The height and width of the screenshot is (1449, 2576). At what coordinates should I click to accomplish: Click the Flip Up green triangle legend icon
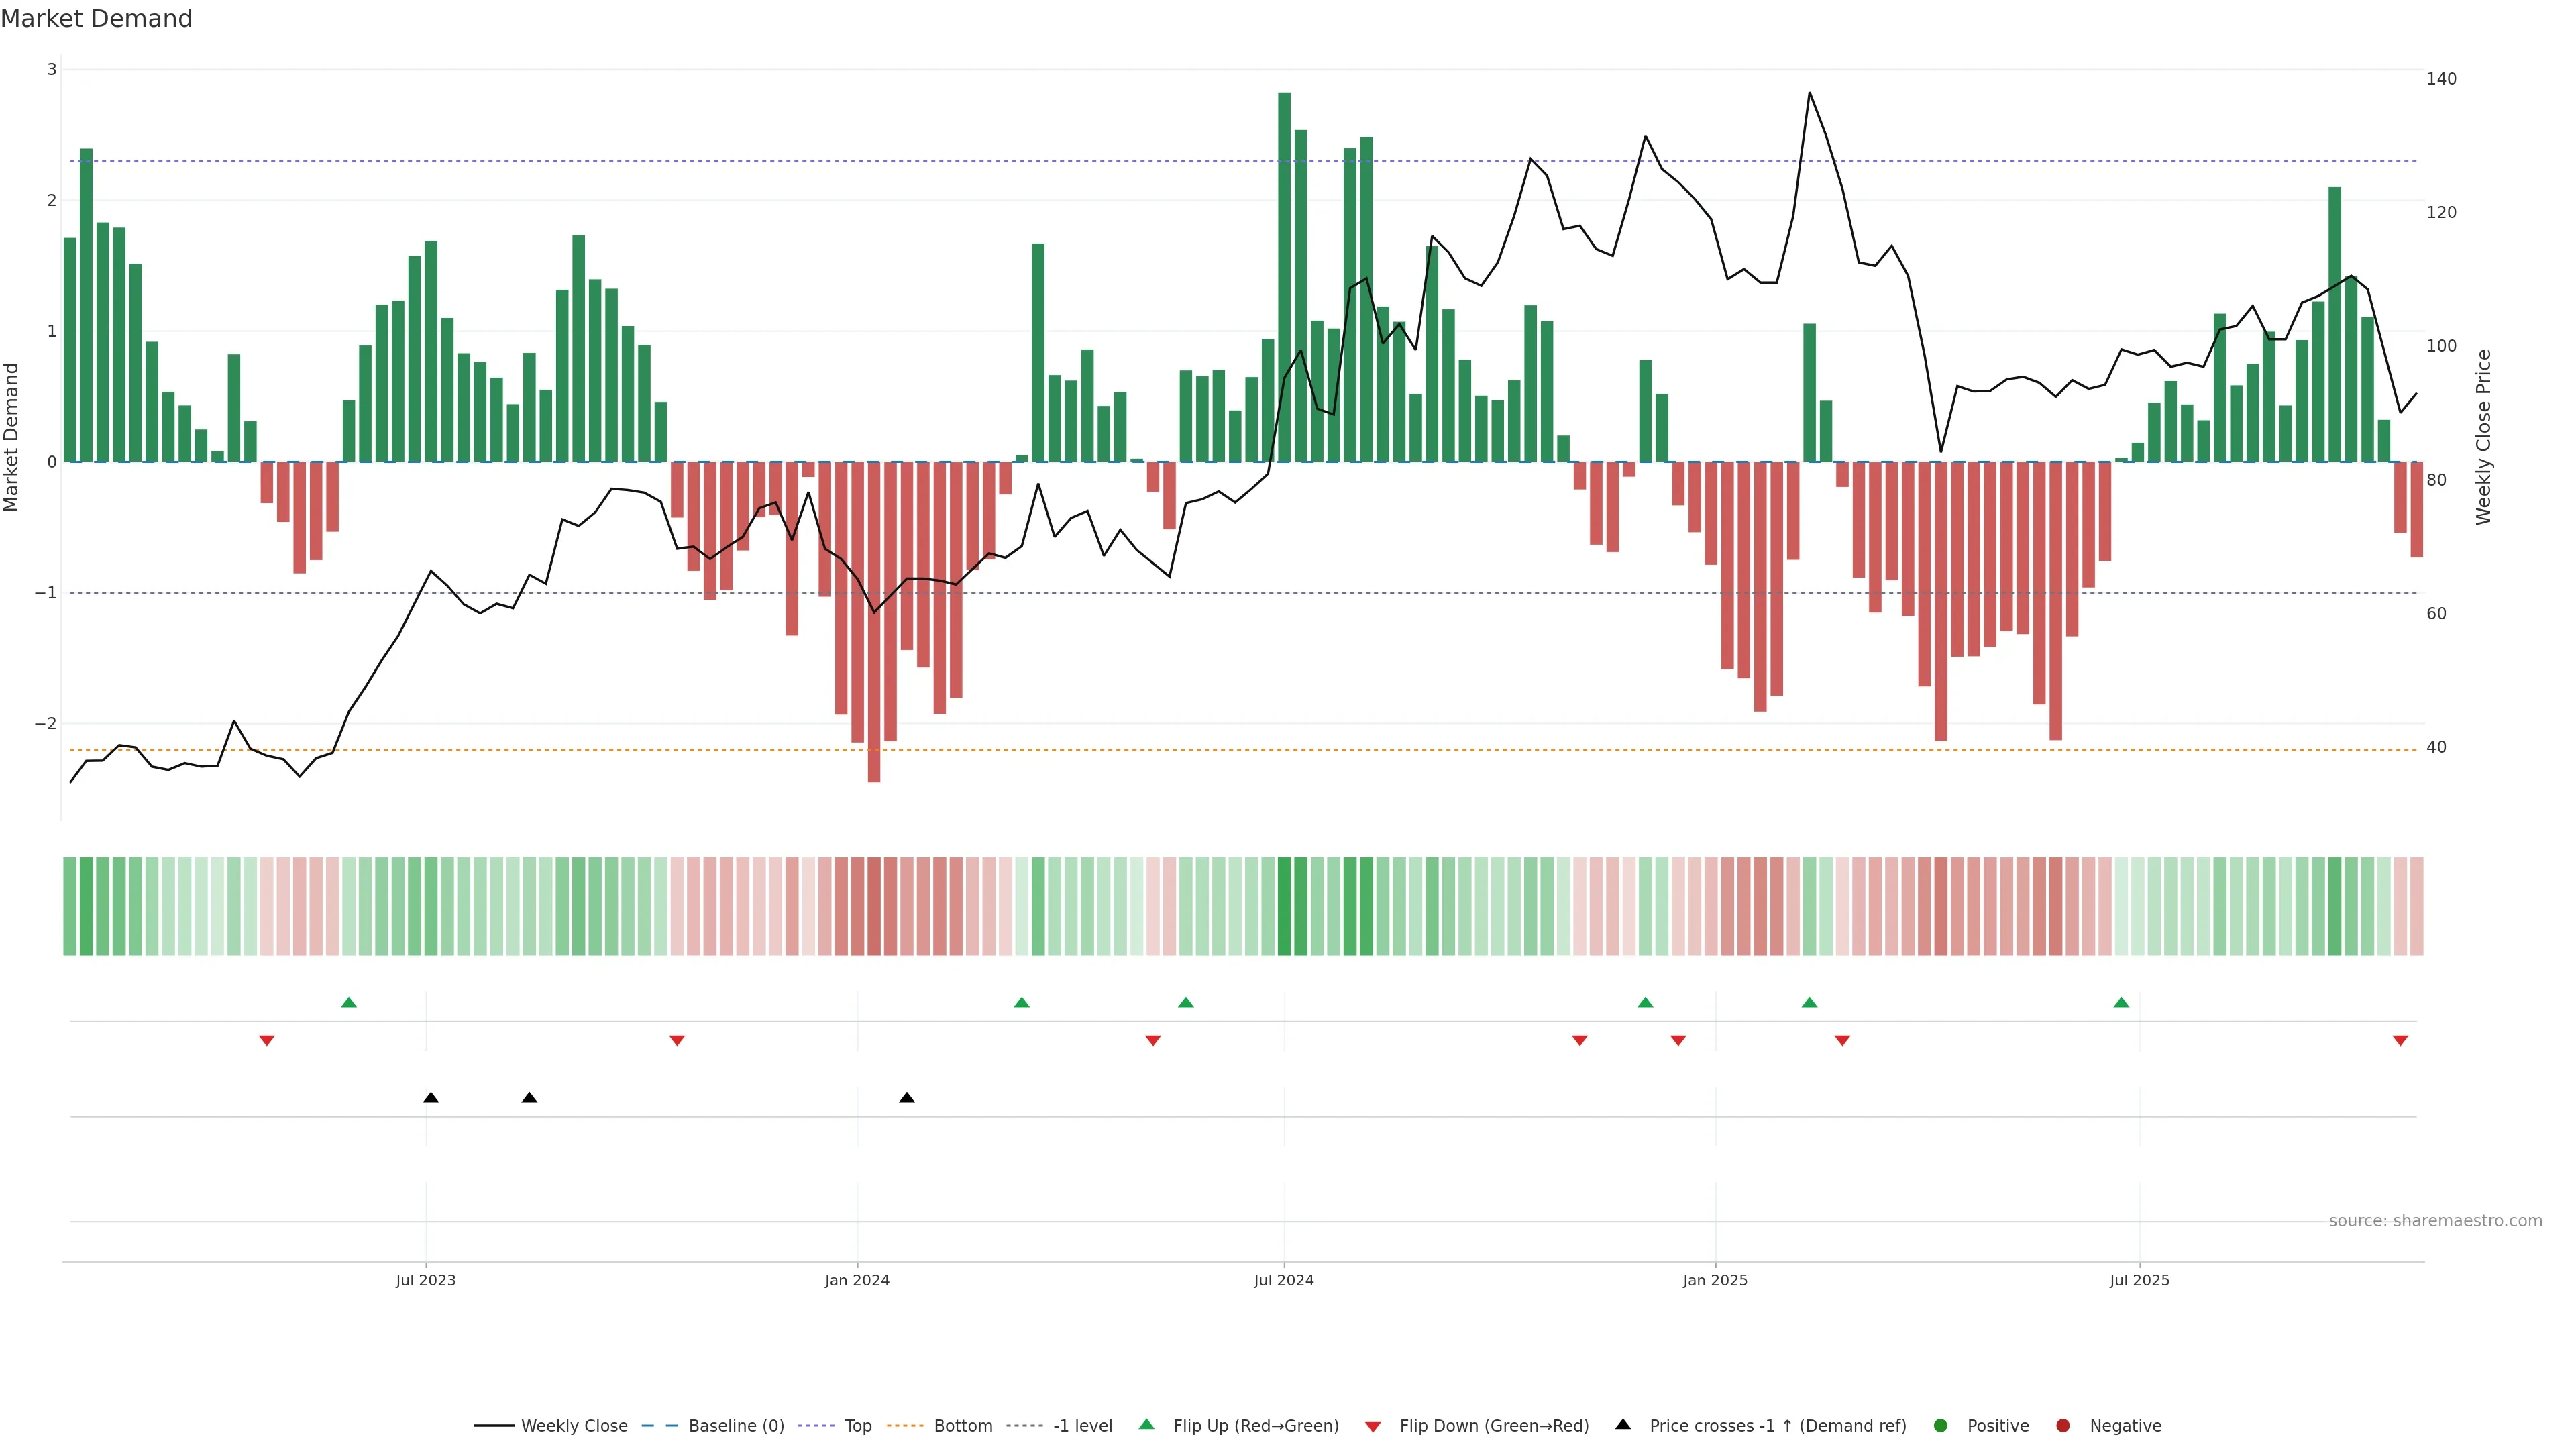(x=1146, y=1424)
